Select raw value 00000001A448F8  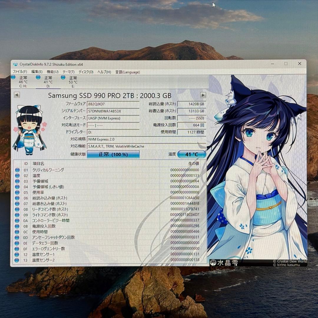(185, 203)
